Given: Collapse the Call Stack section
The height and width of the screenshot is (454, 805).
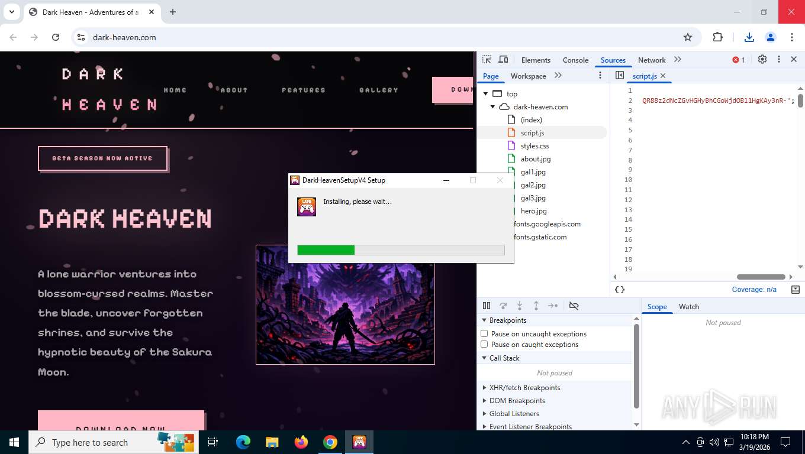Looking at the screenshot, I should click(484, 358).
